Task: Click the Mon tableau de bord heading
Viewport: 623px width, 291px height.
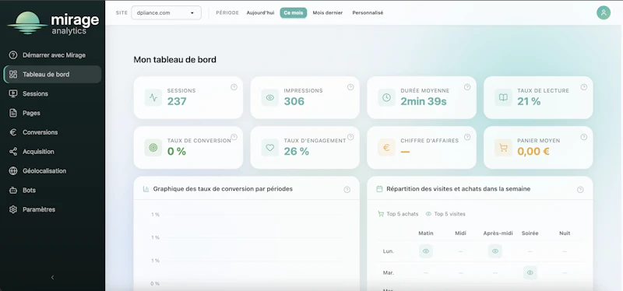Action: [x=174, y=60]
